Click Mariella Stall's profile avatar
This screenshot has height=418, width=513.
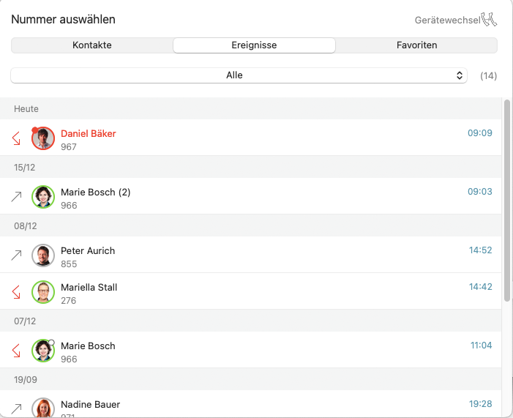(x=43, y=292)
